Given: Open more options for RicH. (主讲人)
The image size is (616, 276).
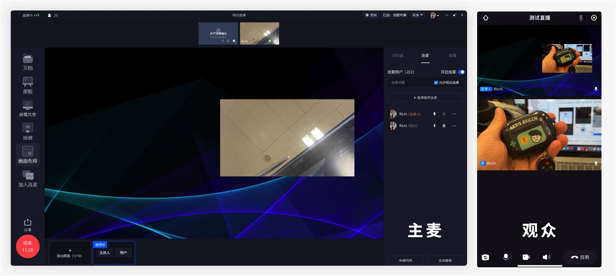Looking at the screenshot, I should tap(454, 114).
